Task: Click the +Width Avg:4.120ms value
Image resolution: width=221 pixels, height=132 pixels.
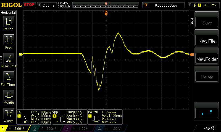Action: click(112, 116)
